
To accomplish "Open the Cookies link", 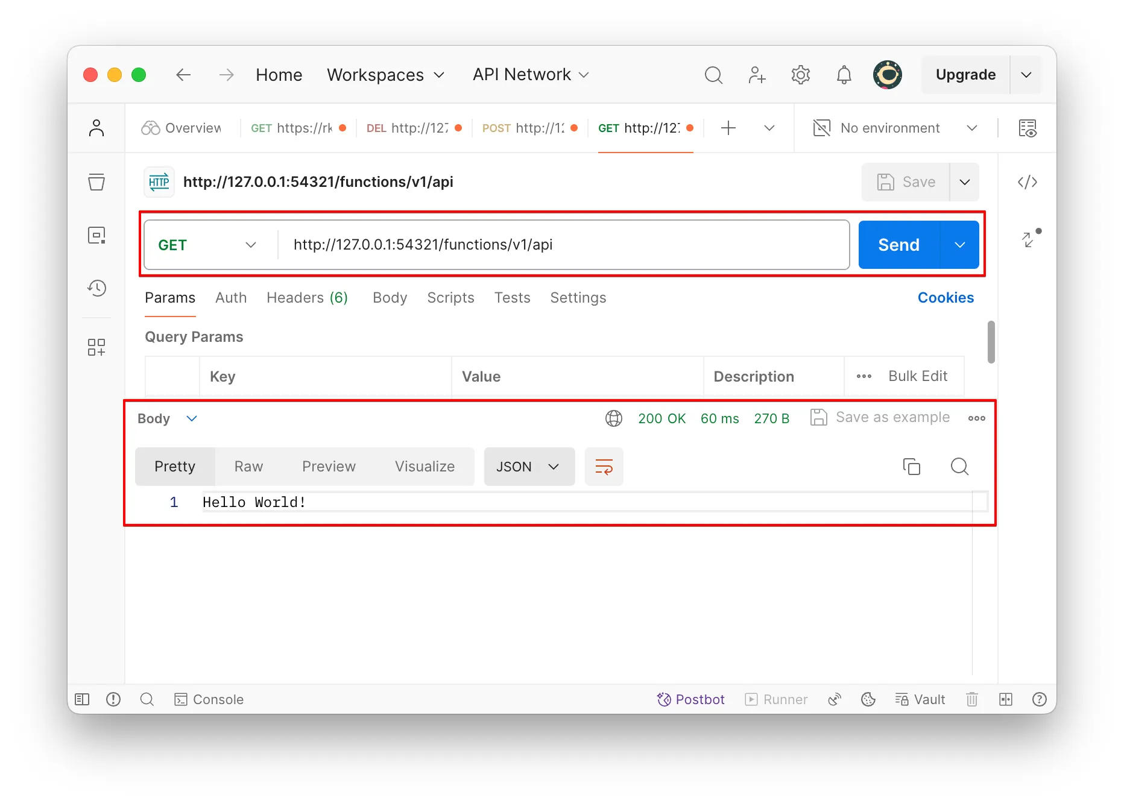I will point(946,298).
